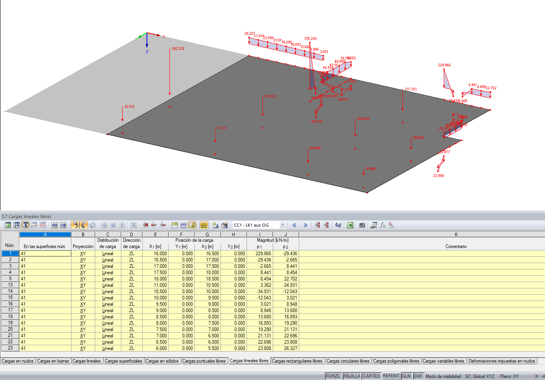
Task: Toggle the DXF background layer mode
Action: tap(418, 376)
